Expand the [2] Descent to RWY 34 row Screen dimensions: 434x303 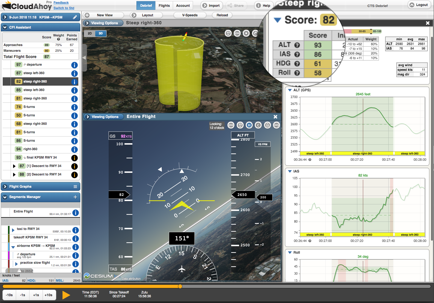point(14,175)
